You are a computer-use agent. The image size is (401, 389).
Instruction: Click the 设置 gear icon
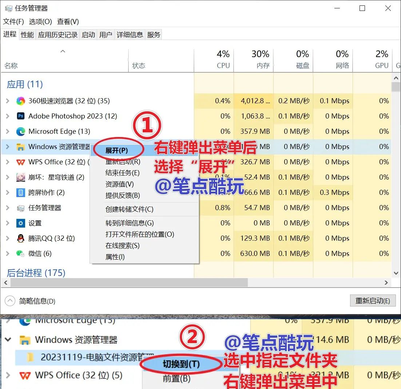20,223
